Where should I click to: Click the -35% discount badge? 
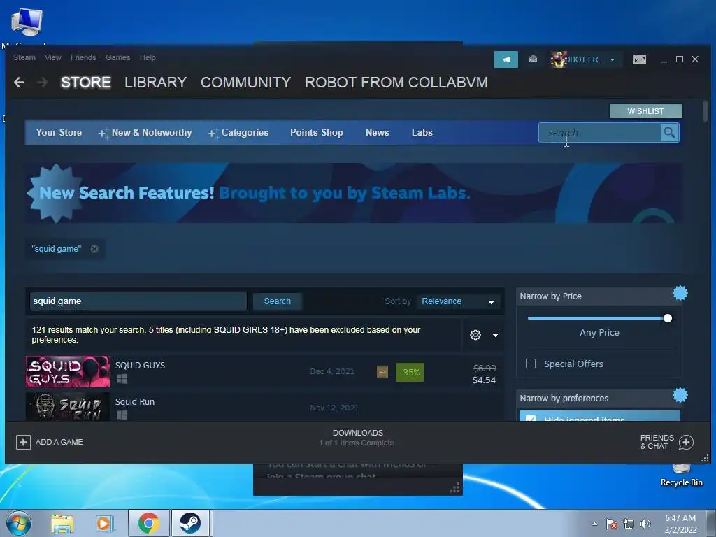tap(410, 372)
